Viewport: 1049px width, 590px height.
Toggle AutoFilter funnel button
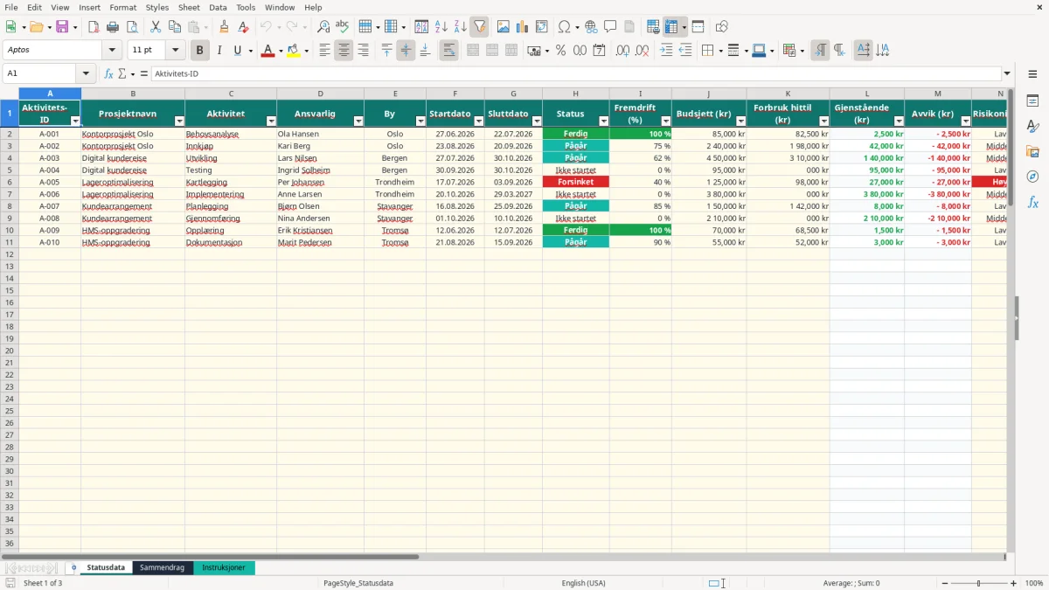pos(480,27)
